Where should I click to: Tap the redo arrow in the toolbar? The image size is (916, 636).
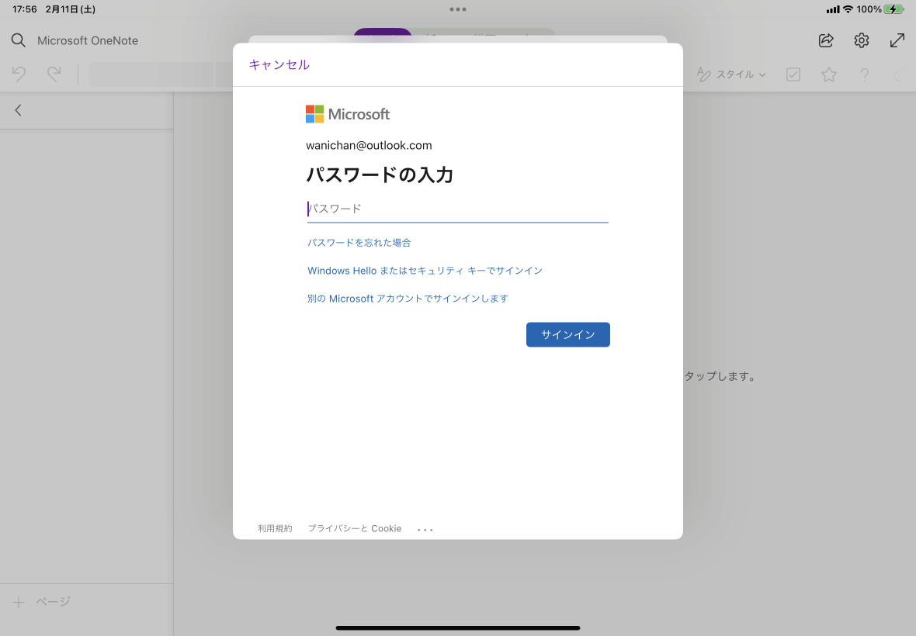pyautogui.click(x=54, y=74)
